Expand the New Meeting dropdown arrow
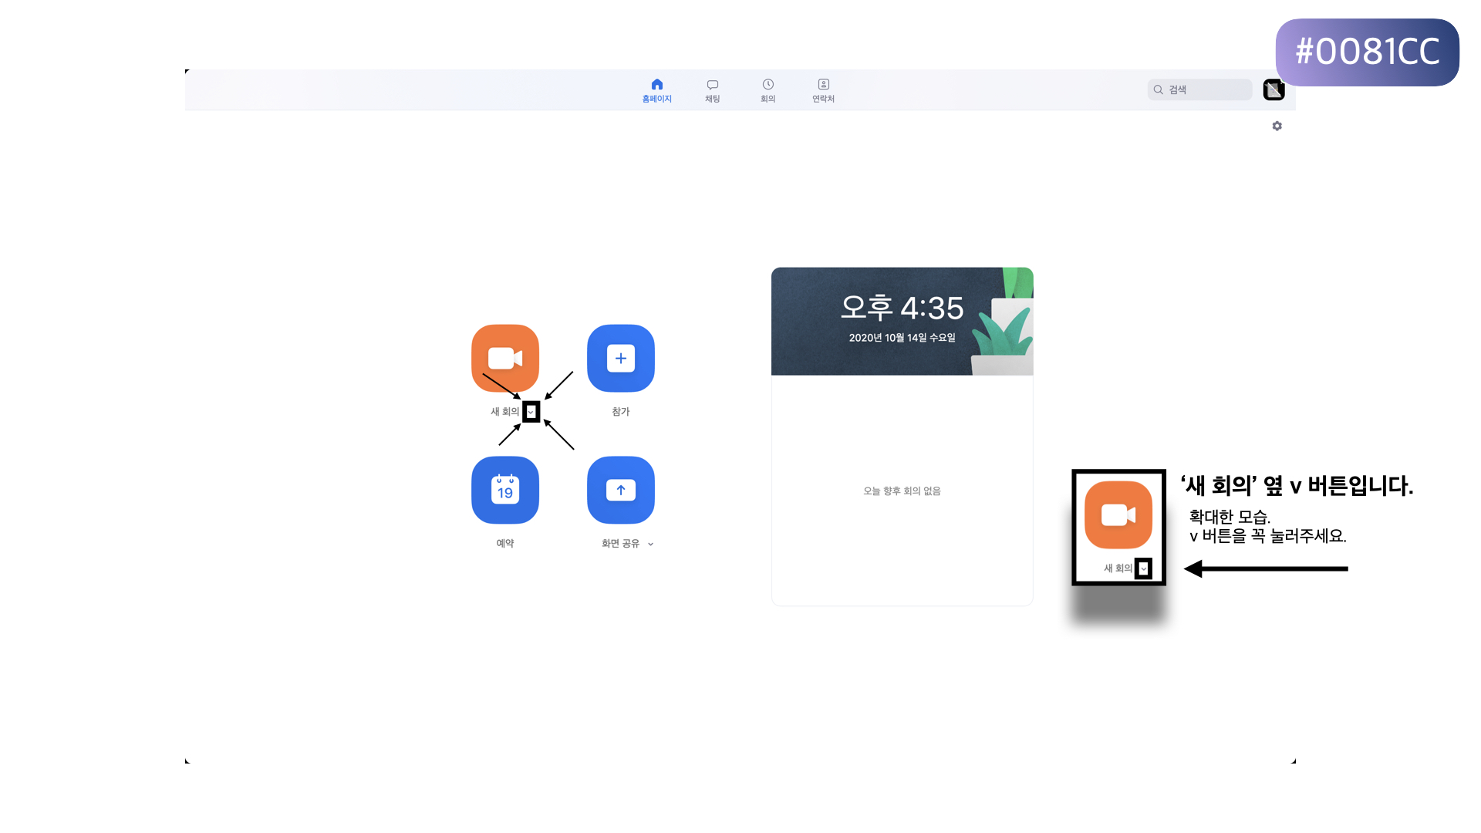 click(x=531, y=412)
